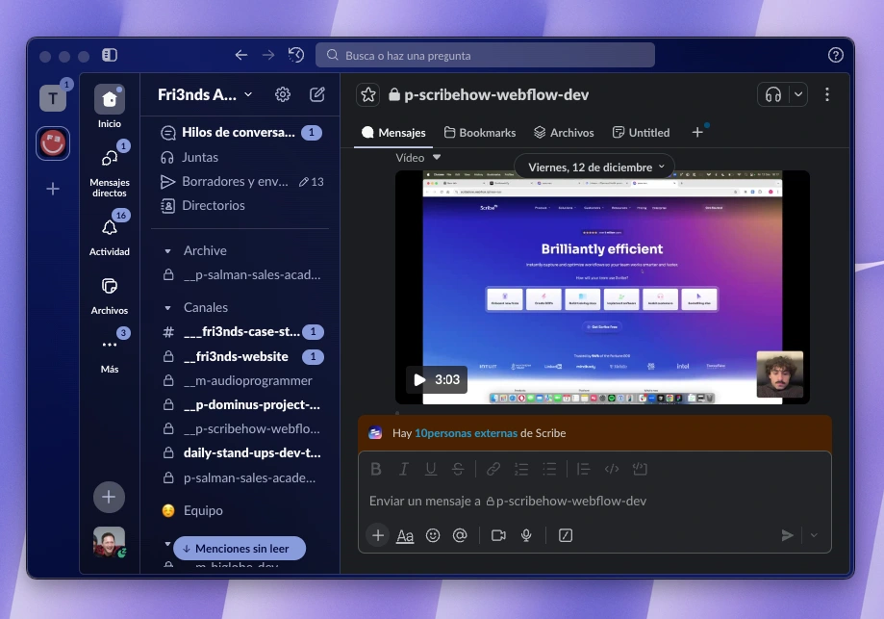Play the 3:03 video

[x=437, y=379]
